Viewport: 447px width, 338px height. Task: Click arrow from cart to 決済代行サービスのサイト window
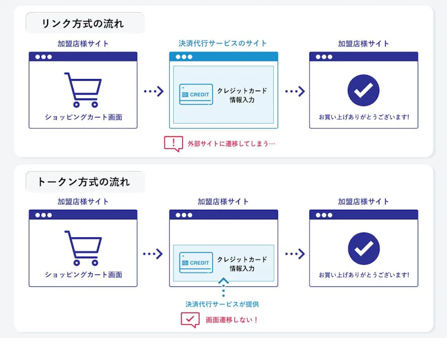153,92
